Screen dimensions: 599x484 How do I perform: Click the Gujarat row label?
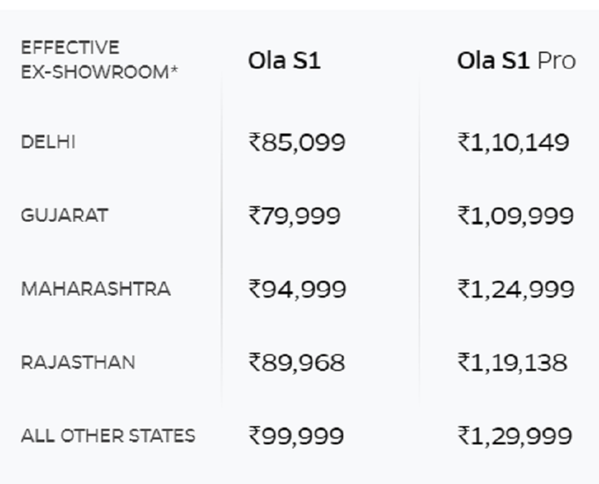[x=64, y=216]
